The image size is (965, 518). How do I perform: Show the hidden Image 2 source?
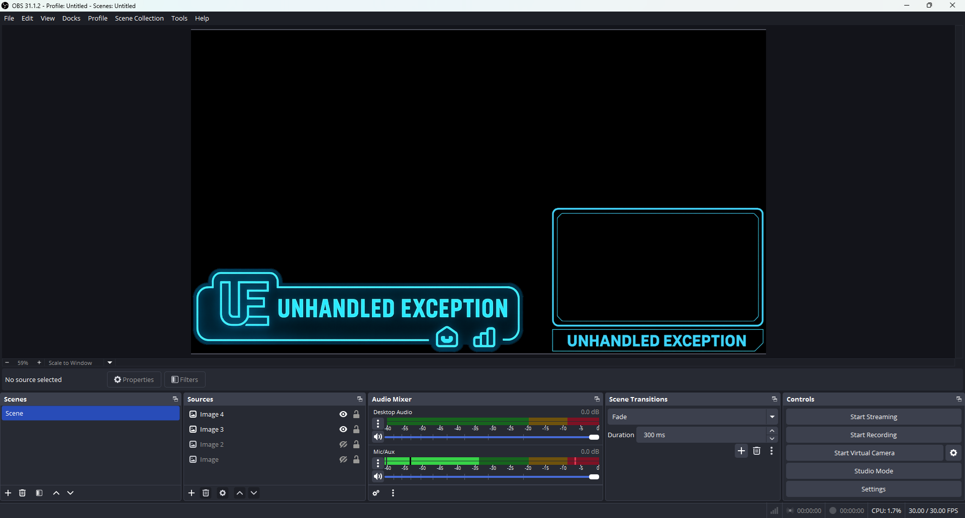point(343,444)
